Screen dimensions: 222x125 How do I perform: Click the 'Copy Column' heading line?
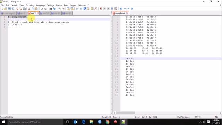point(17,17)
